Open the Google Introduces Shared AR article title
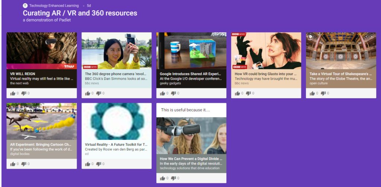The image size is (381, 187). coord(191,74)
